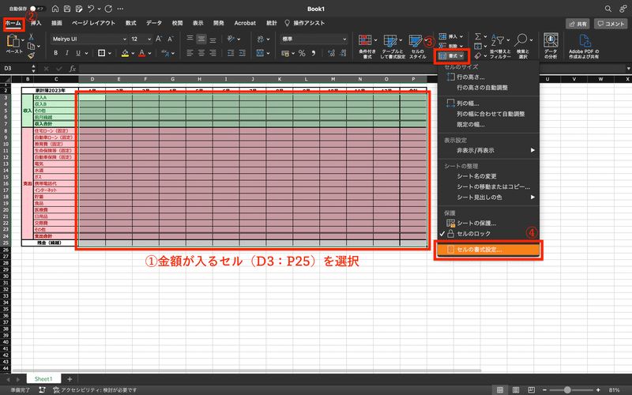
Task: Switch to Page Layout view in status bar
Action: (516, 389)
